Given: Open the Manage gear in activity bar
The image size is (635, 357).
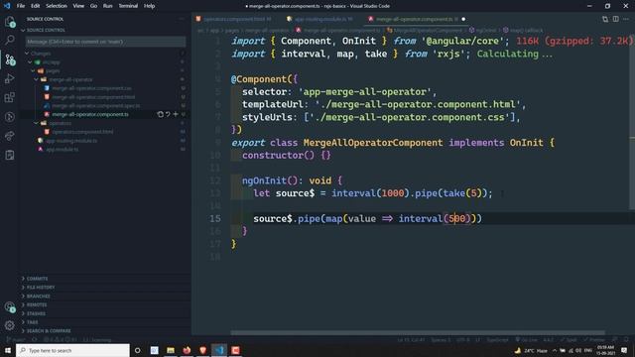Looking at the screenshot, I should (x=10, y=325).
